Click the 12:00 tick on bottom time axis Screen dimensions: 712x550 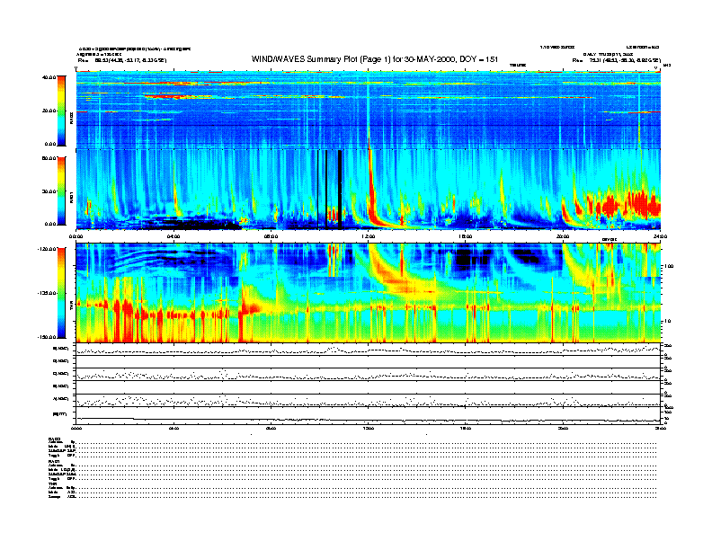(x=369, y=429)
